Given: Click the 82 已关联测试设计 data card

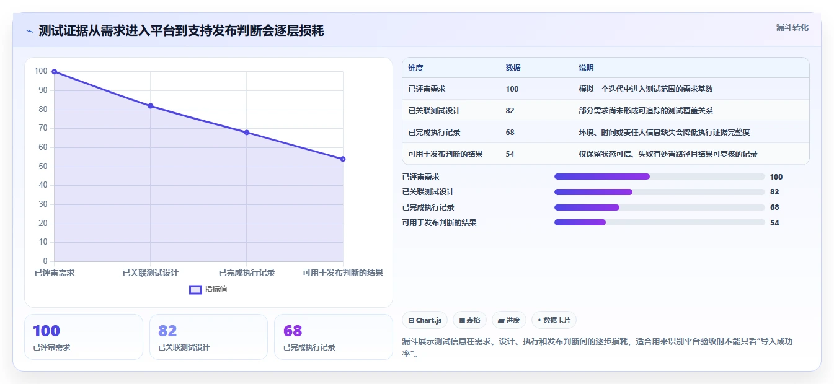Looking at the screenshot, I should point(208,337).
